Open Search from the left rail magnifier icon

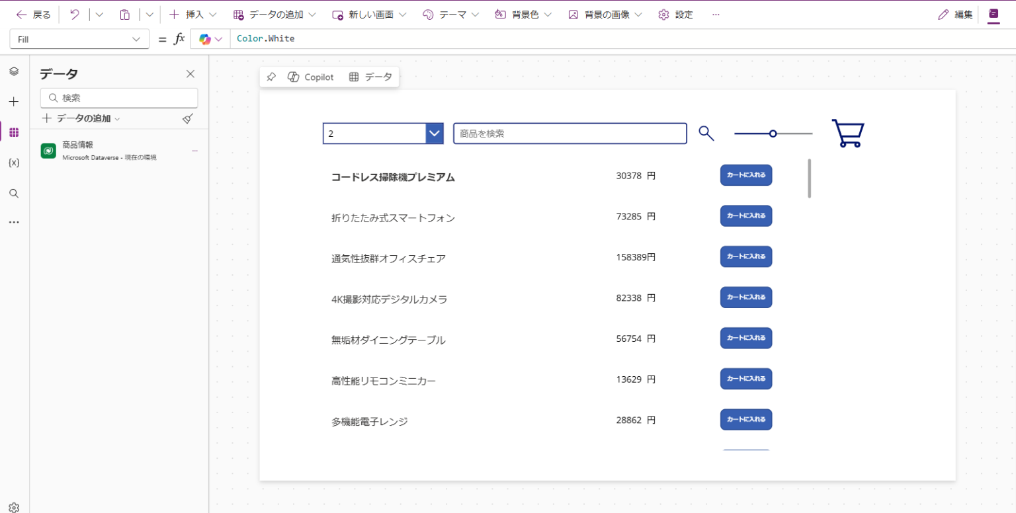(14, 193)
